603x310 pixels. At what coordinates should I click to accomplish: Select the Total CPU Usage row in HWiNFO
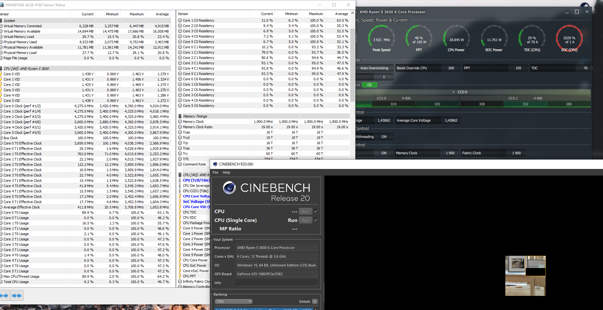click(85, 282)
